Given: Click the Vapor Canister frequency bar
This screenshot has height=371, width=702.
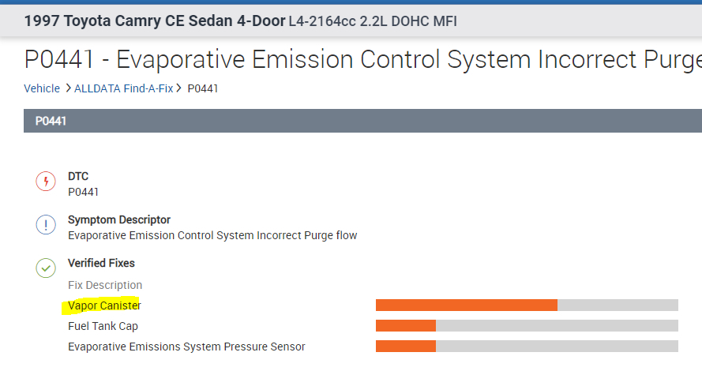Looking at the screenshot, I should 526,305.
